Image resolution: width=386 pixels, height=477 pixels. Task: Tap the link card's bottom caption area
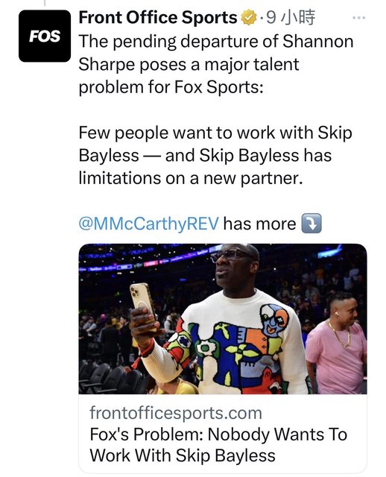(223, 434)
